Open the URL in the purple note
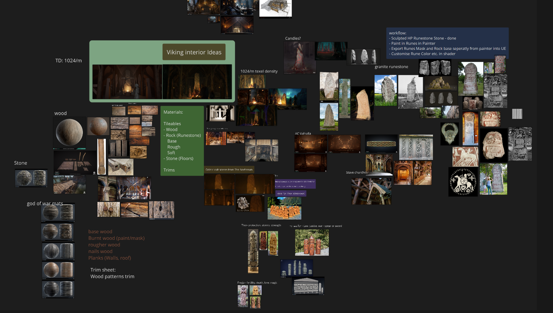The width and height of the screenshot is (553, 313). (295, 182)
